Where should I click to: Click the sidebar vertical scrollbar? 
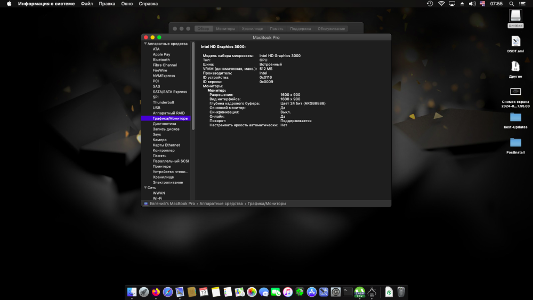(x=193, y=86)
